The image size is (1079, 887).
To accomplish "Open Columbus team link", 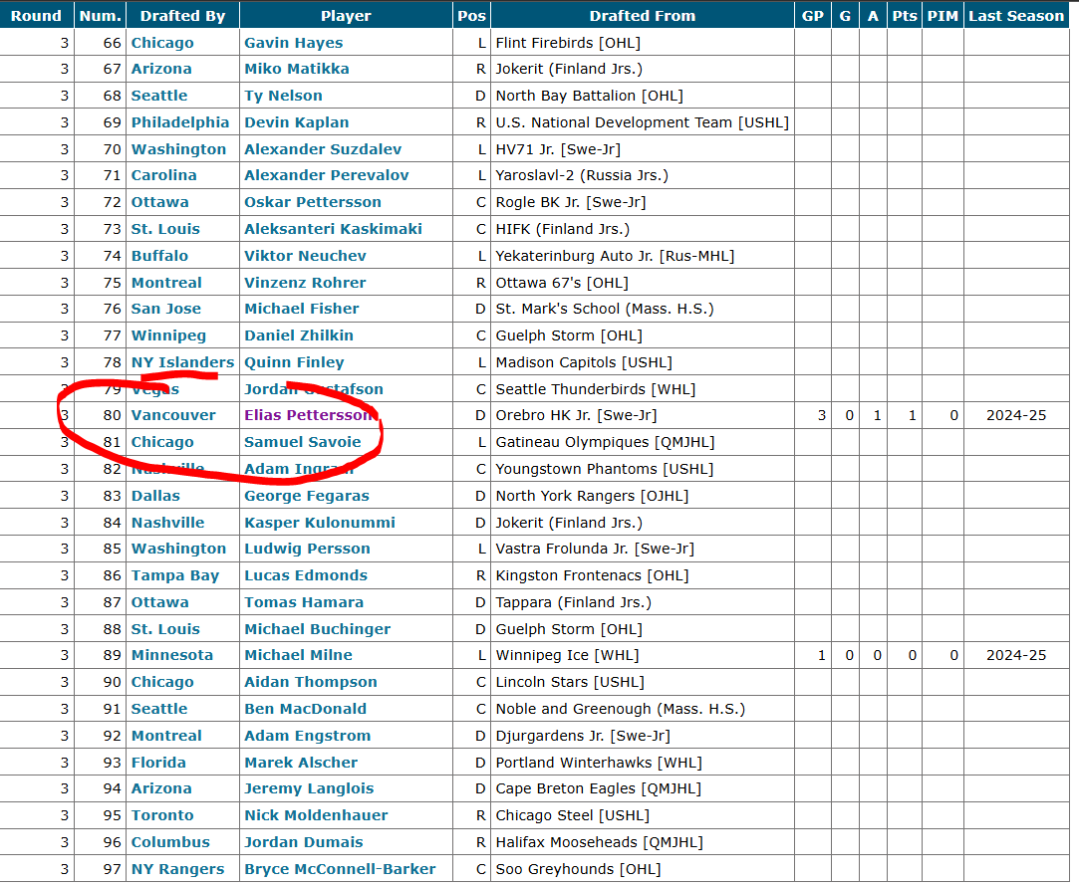I will coord(170,842).
